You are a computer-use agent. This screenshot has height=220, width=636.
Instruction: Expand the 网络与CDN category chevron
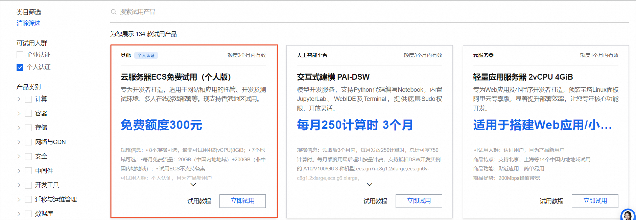[x=19, y=142]
